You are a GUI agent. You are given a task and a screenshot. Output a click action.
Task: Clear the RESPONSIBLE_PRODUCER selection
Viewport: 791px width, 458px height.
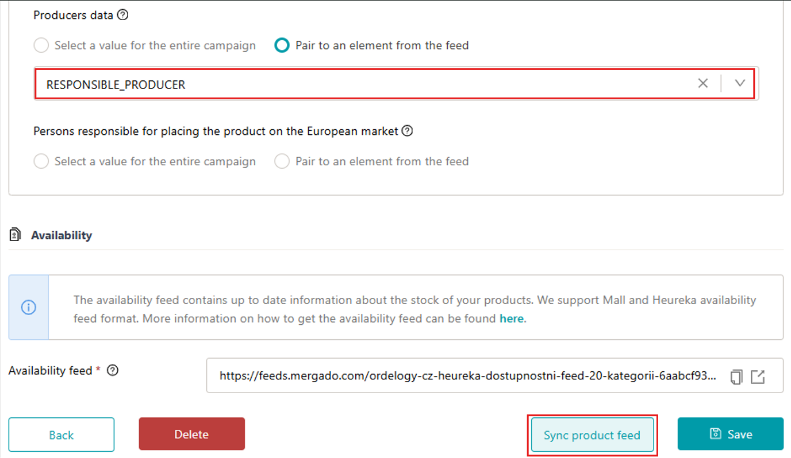702,83
